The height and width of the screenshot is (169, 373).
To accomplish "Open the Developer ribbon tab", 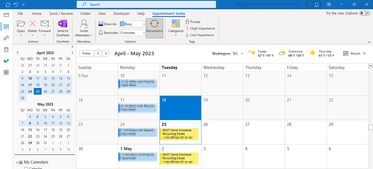I will pyautogui.click(x=121, y=13).
